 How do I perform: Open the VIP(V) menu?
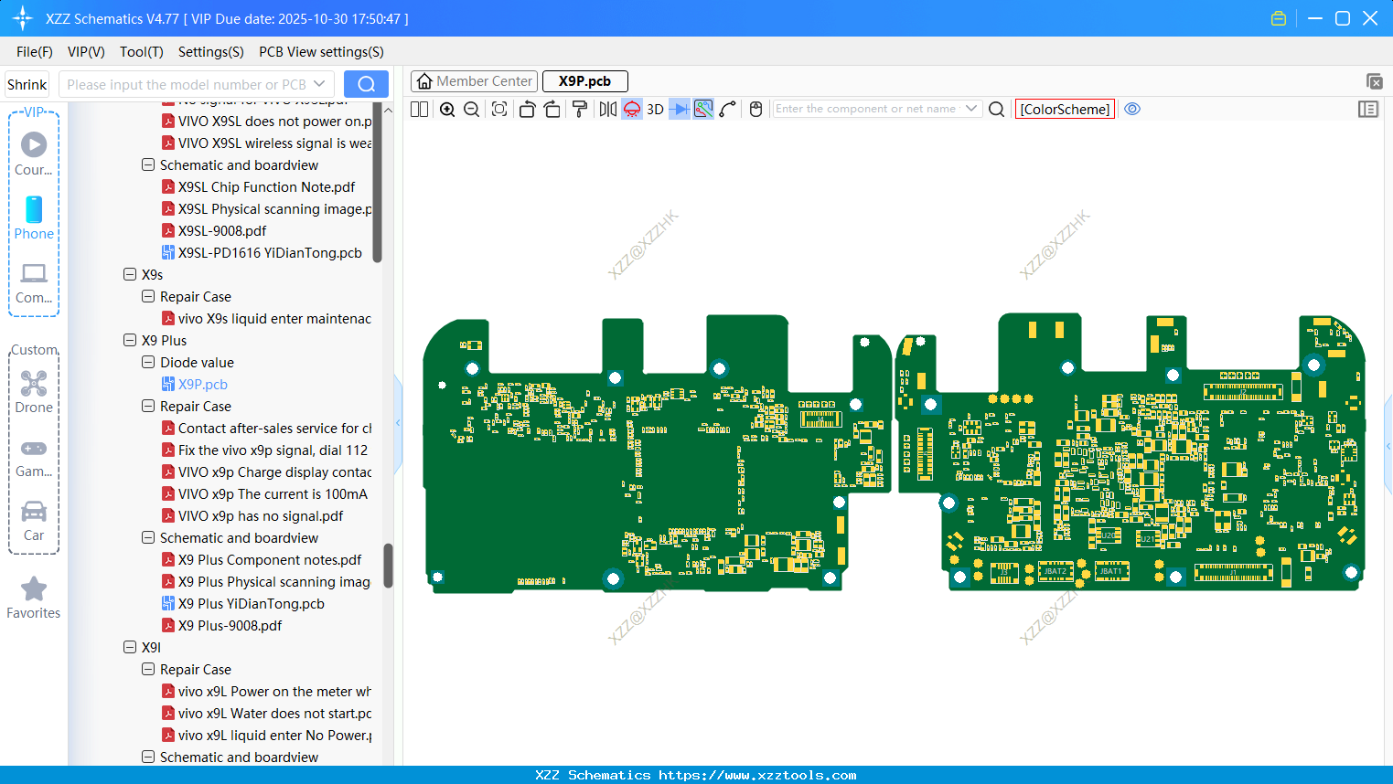[x=86, y=52]
